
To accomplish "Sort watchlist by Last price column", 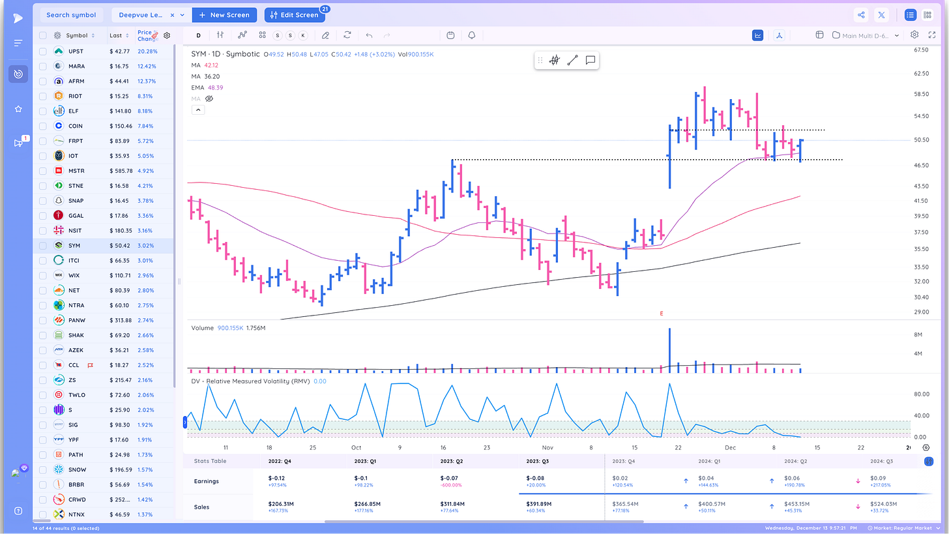I will [119, 36].
